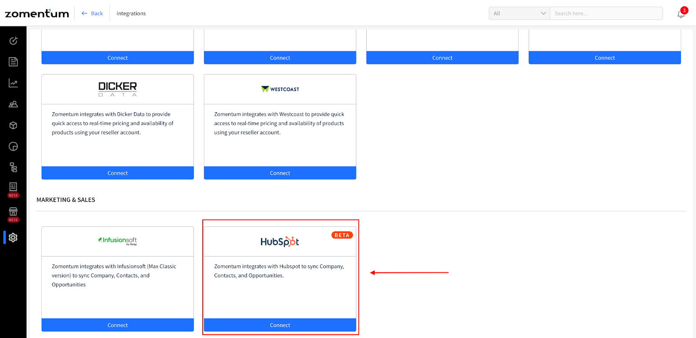
Task: Expand the All filter dropdown
Action: [x=519, y=13]
